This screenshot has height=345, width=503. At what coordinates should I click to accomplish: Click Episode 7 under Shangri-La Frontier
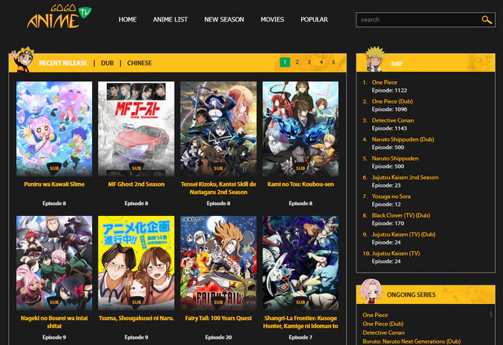click(x=300, y=337)
